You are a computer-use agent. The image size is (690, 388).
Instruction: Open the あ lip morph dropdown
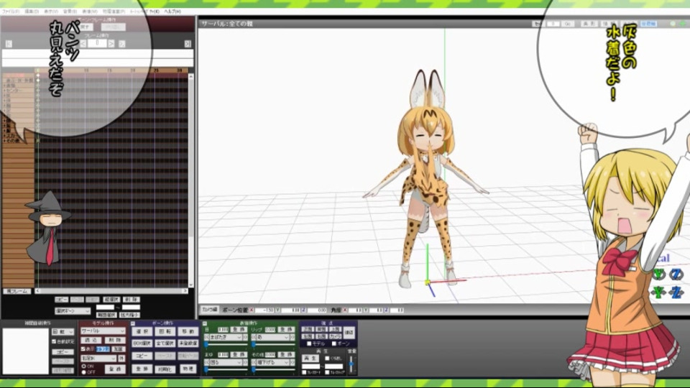(273, 338)
